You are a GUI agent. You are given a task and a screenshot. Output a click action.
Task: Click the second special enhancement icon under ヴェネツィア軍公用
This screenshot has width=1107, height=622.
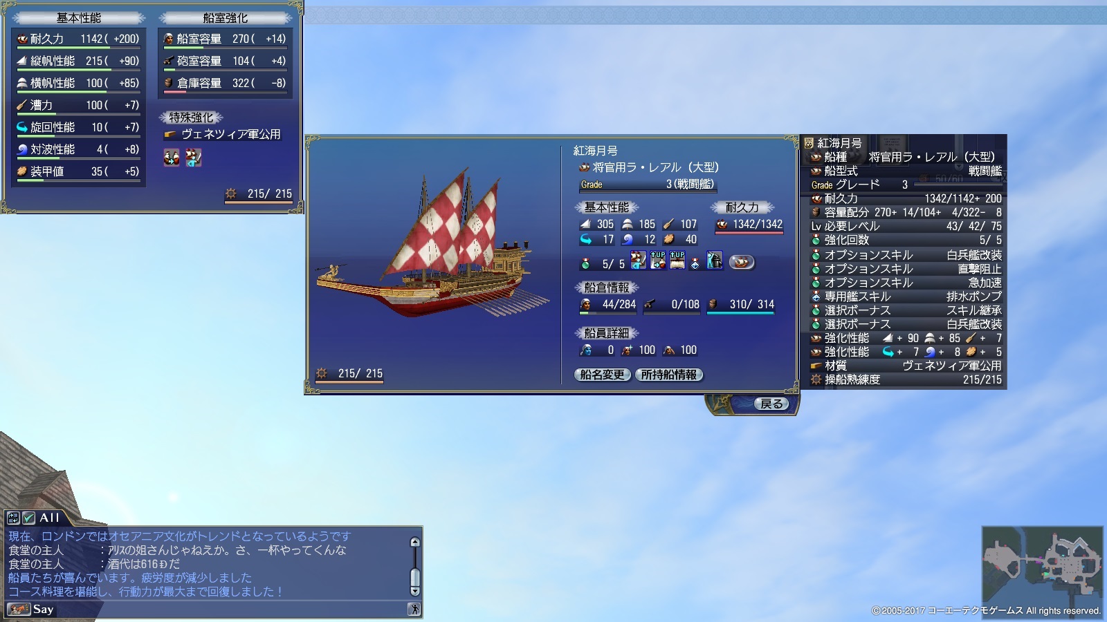tap(193, 158)
